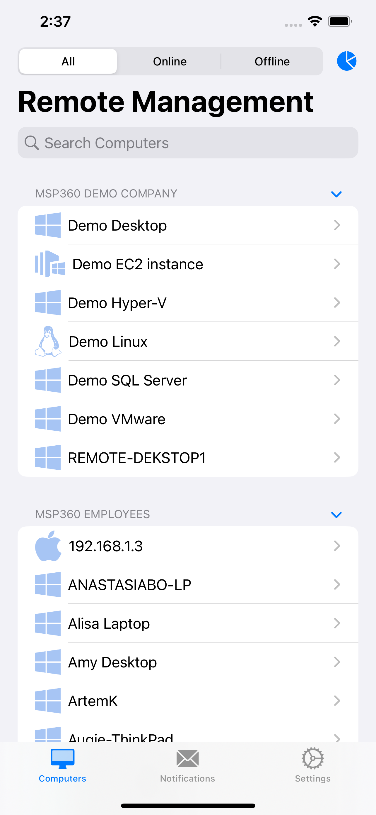Open Alisa Laptop via its chevron
Image resolution: width=376 pixels, height=815 pixels.
click(337, 623)
